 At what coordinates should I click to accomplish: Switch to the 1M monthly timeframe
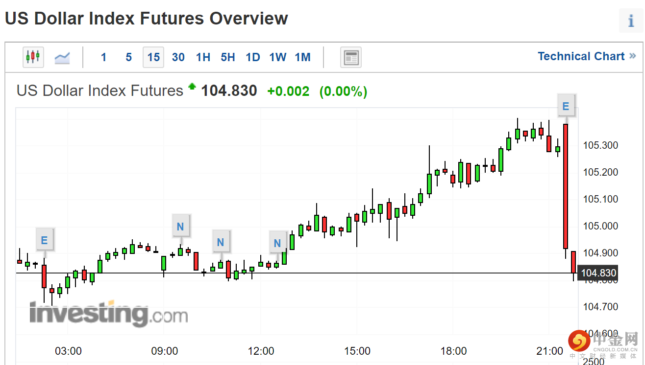point(303,57)
